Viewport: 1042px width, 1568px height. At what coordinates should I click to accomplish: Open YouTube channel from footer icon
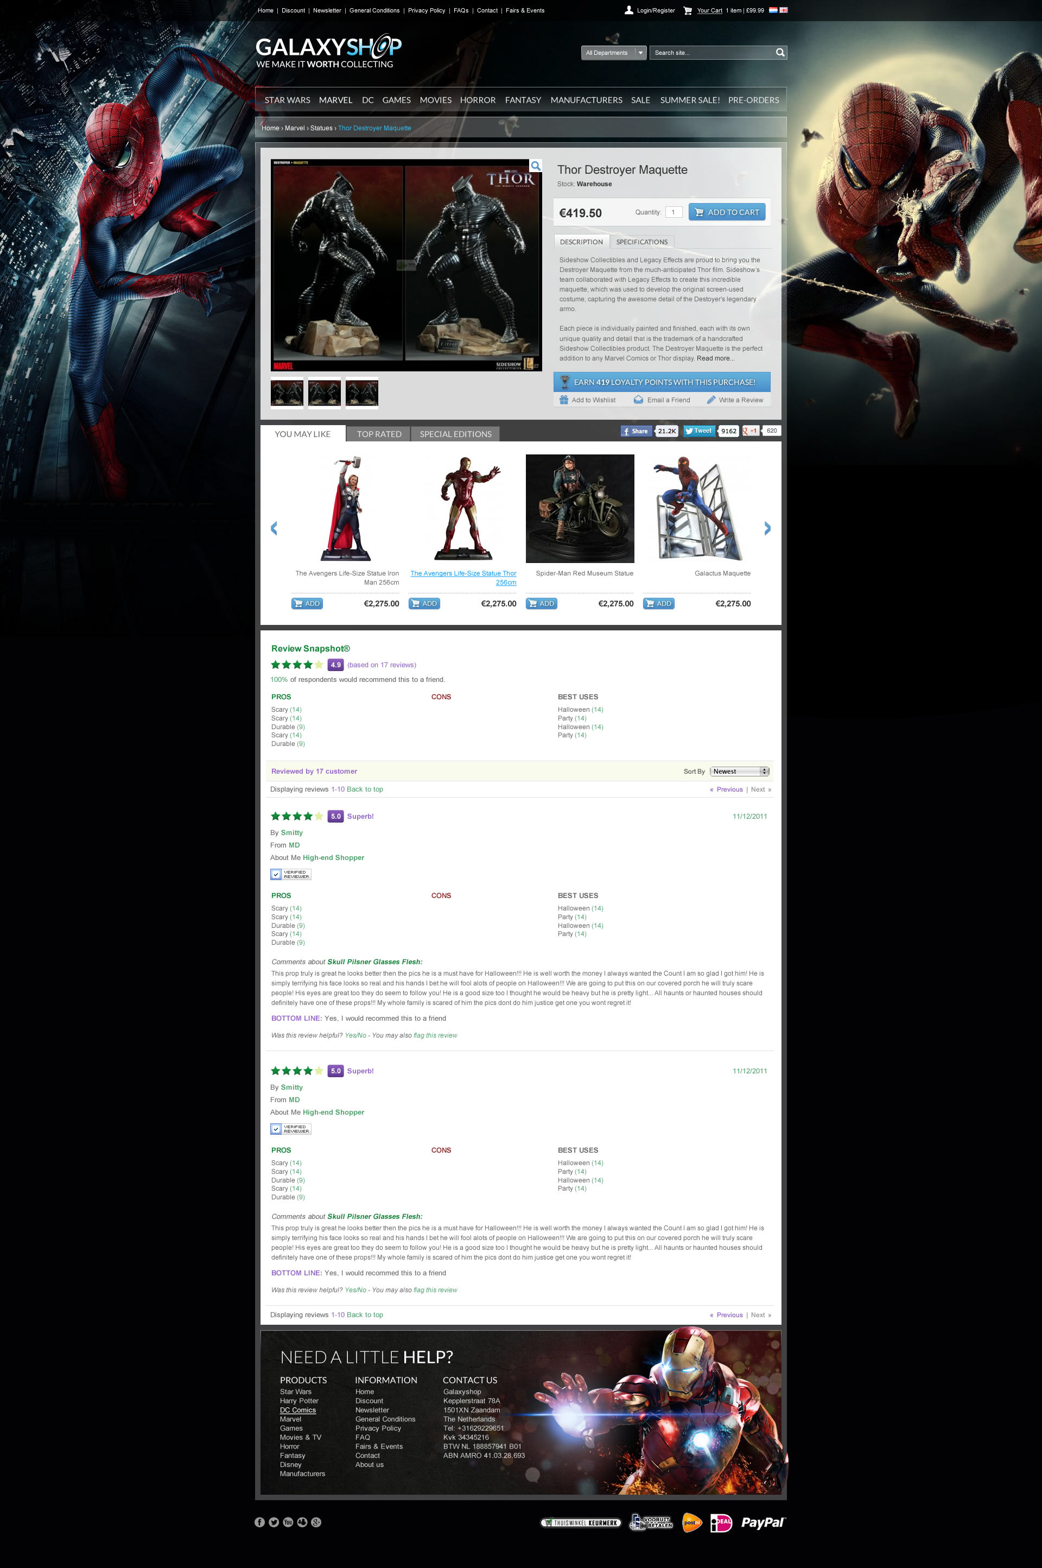tap(288, 1522)
